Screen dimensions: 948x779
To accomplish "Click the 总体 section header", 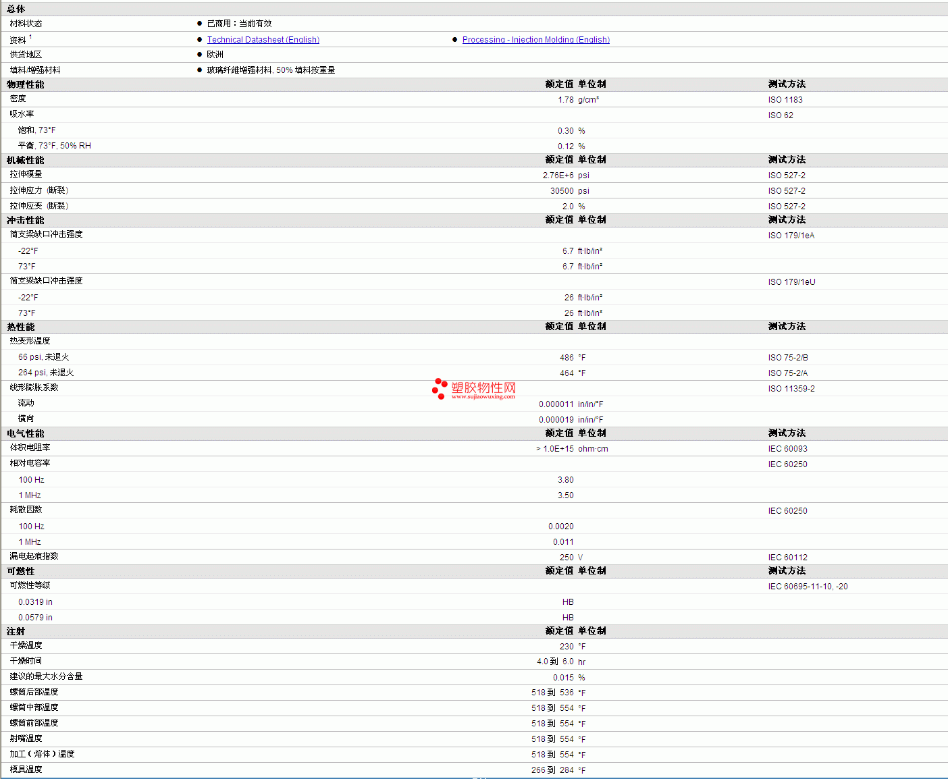I will 16,9.
